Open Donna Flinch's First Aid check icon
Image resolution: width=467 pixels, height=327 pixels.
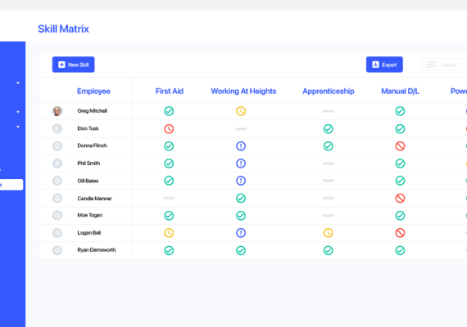pos(169,146)
